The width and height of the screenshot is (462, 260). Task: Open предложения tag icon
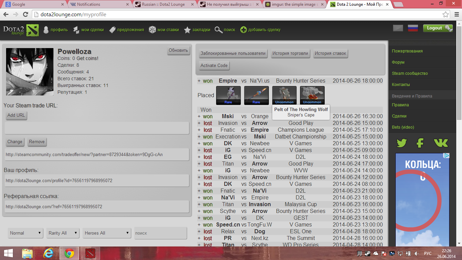coord(113,30)
